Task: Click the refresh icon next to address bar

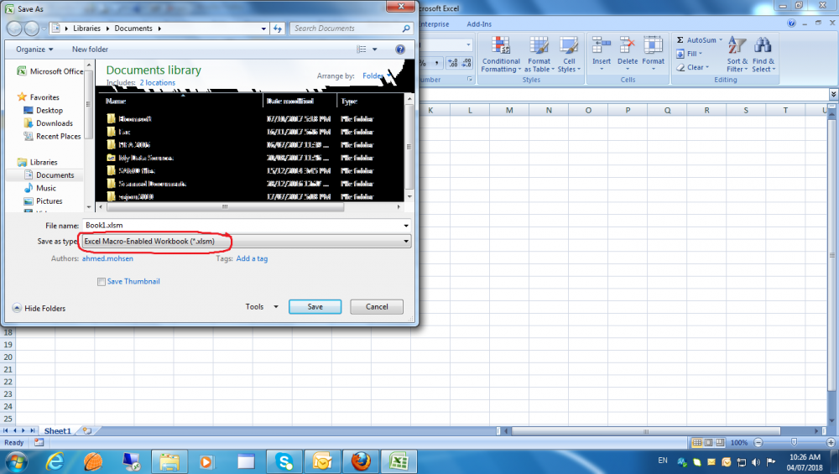Action: [x=278, y=29]
